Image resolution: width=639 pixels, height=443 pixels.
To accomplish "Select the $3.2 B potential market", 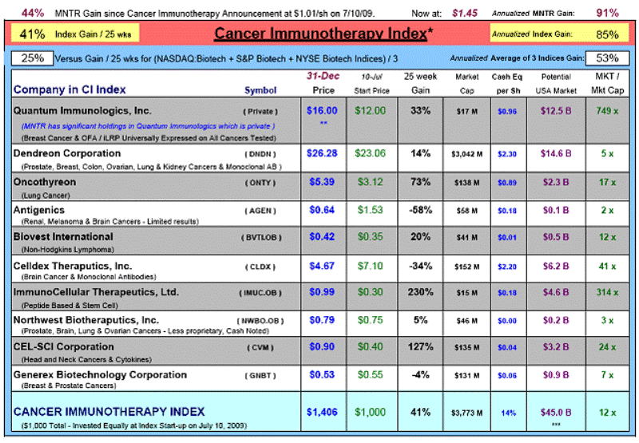I will [x=556, y=347].
